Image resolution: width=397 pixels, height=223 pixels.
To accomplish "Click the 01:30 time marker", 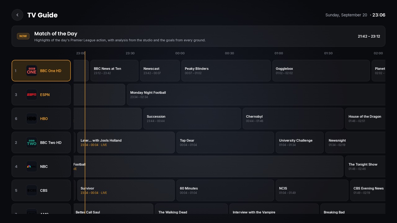I will tap(328, 53).
